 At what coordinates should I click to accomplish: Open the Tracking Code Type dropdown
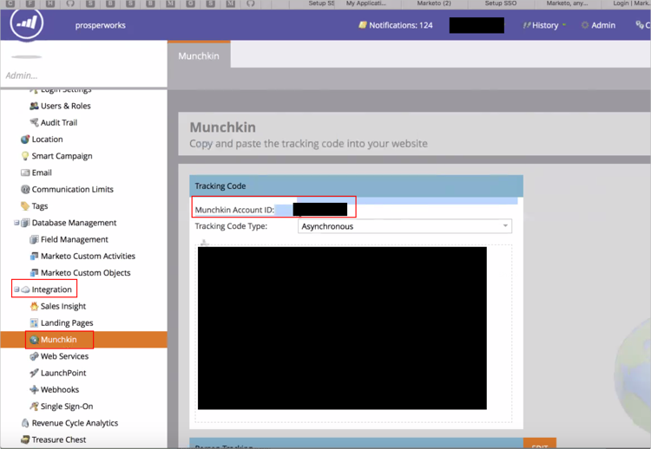(404, 226)
